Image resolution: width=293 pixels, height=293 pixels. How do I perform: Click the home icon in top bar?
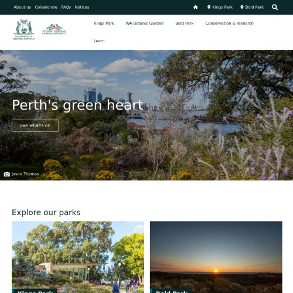coord(196,7)
